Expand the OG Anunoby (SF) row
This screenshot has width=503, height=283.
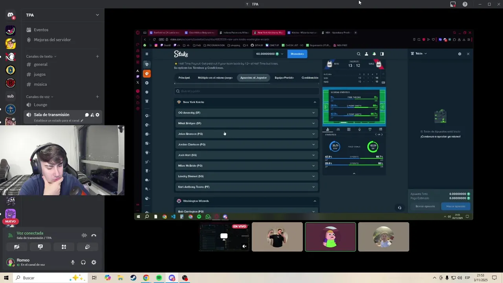tap(246, 113)
